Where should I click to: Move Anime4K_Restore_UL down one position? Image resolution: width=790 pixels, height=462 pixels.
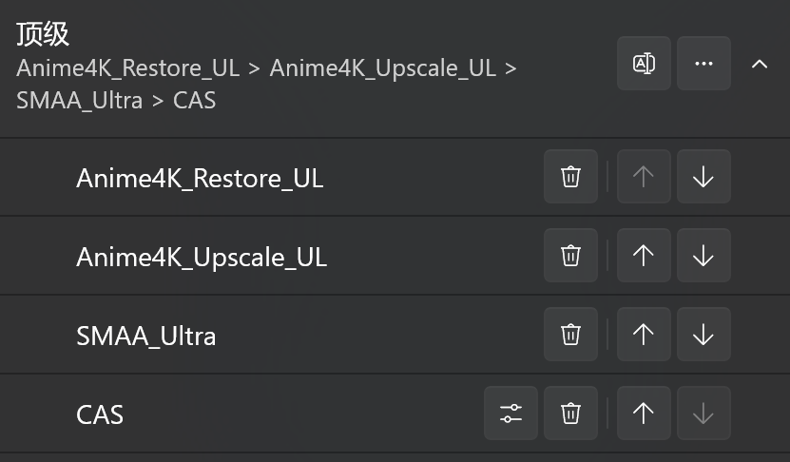click(x=703, y=177)
